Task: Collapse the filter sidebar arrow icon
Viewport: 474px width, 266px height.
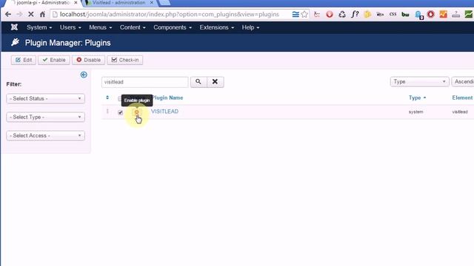Action: pos(84,75)
